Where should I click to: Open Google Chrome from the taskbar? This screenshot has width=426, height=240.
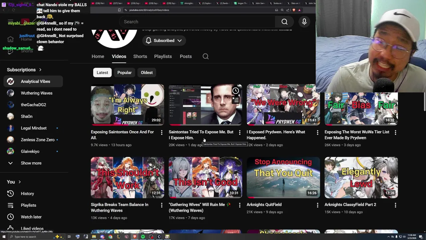tap(110, 237)
